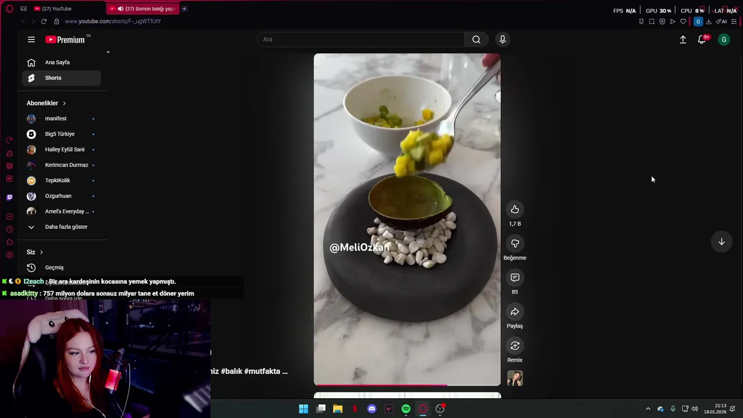743x418 pixels.
Task: Open File Explorer from taskbar
Action: click(338, 409)
